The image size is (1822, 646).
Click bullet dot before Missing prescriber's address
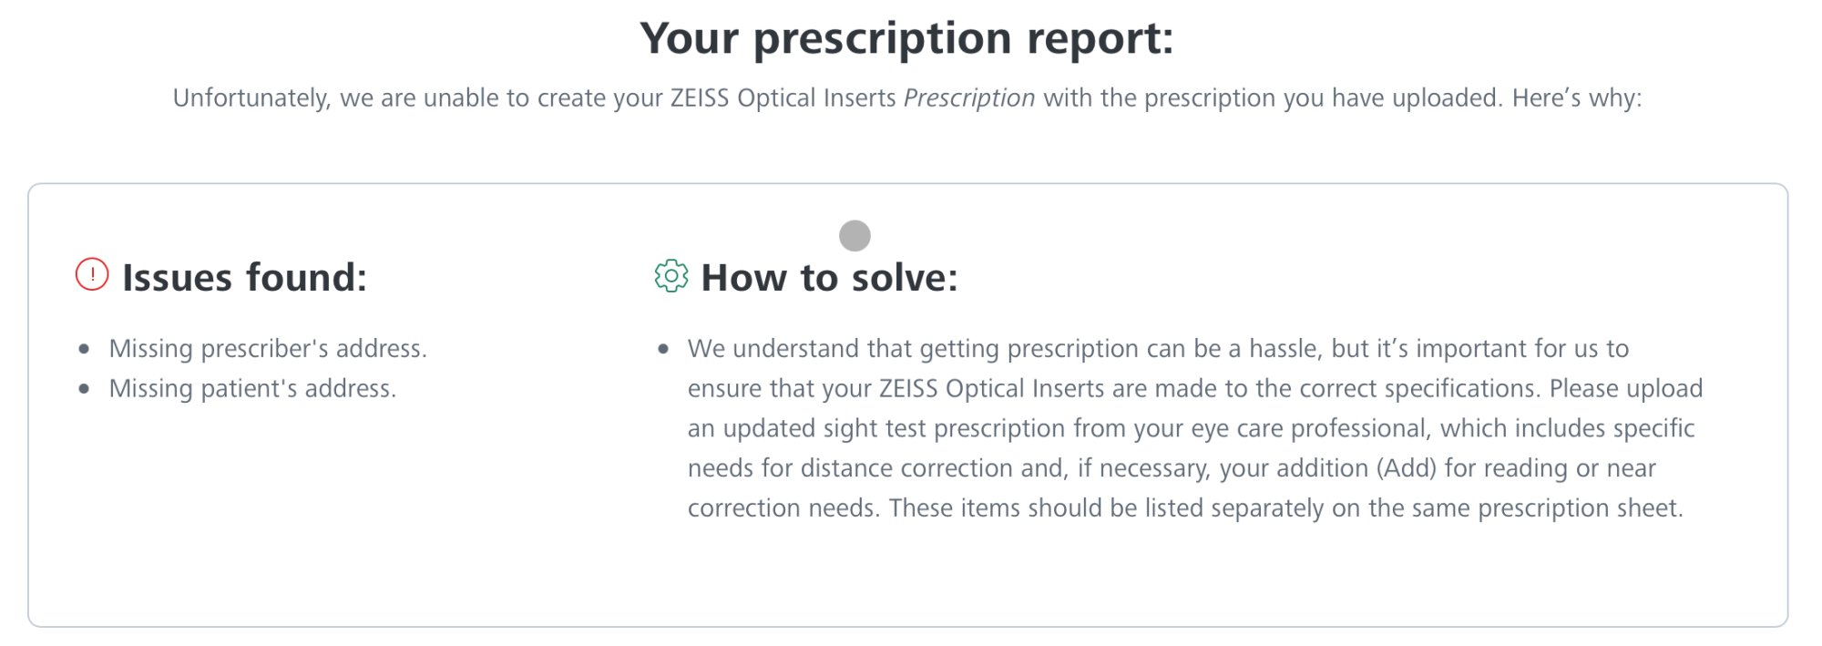pos(85,349)
